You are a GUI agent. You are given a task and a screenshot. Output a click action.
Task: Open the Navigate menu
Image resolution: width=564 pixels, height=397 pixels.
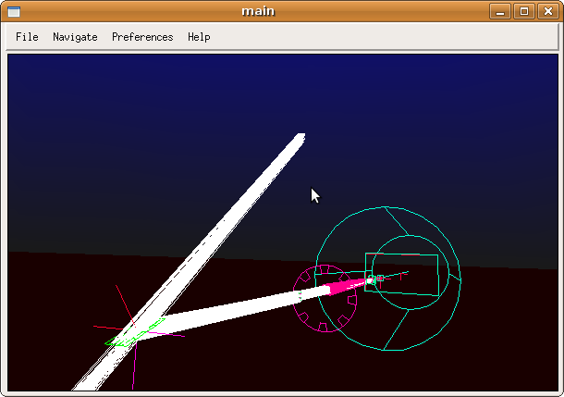click(x=75, y=37)
